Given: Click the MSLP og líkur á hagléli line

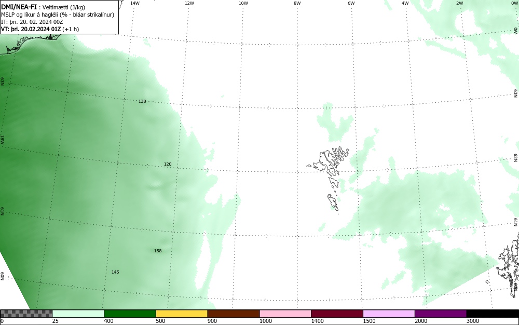Looking at the screenshot, I should click(58, 15).
